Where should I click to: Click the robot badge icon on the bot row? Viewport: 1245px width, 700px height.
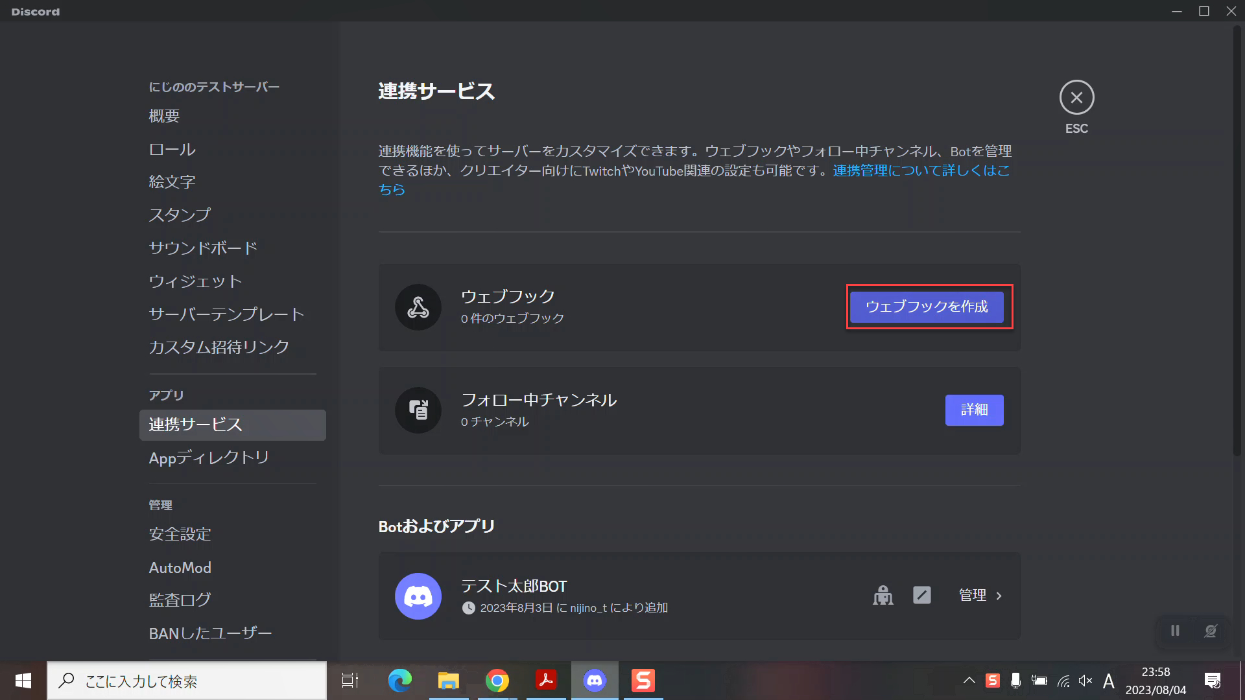(884, 596)
